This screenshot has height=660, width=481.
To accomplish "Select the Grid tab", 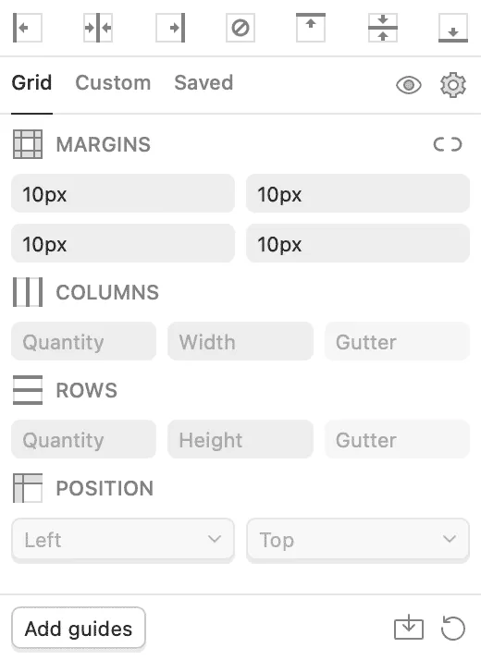I will (x=31, y=82).
